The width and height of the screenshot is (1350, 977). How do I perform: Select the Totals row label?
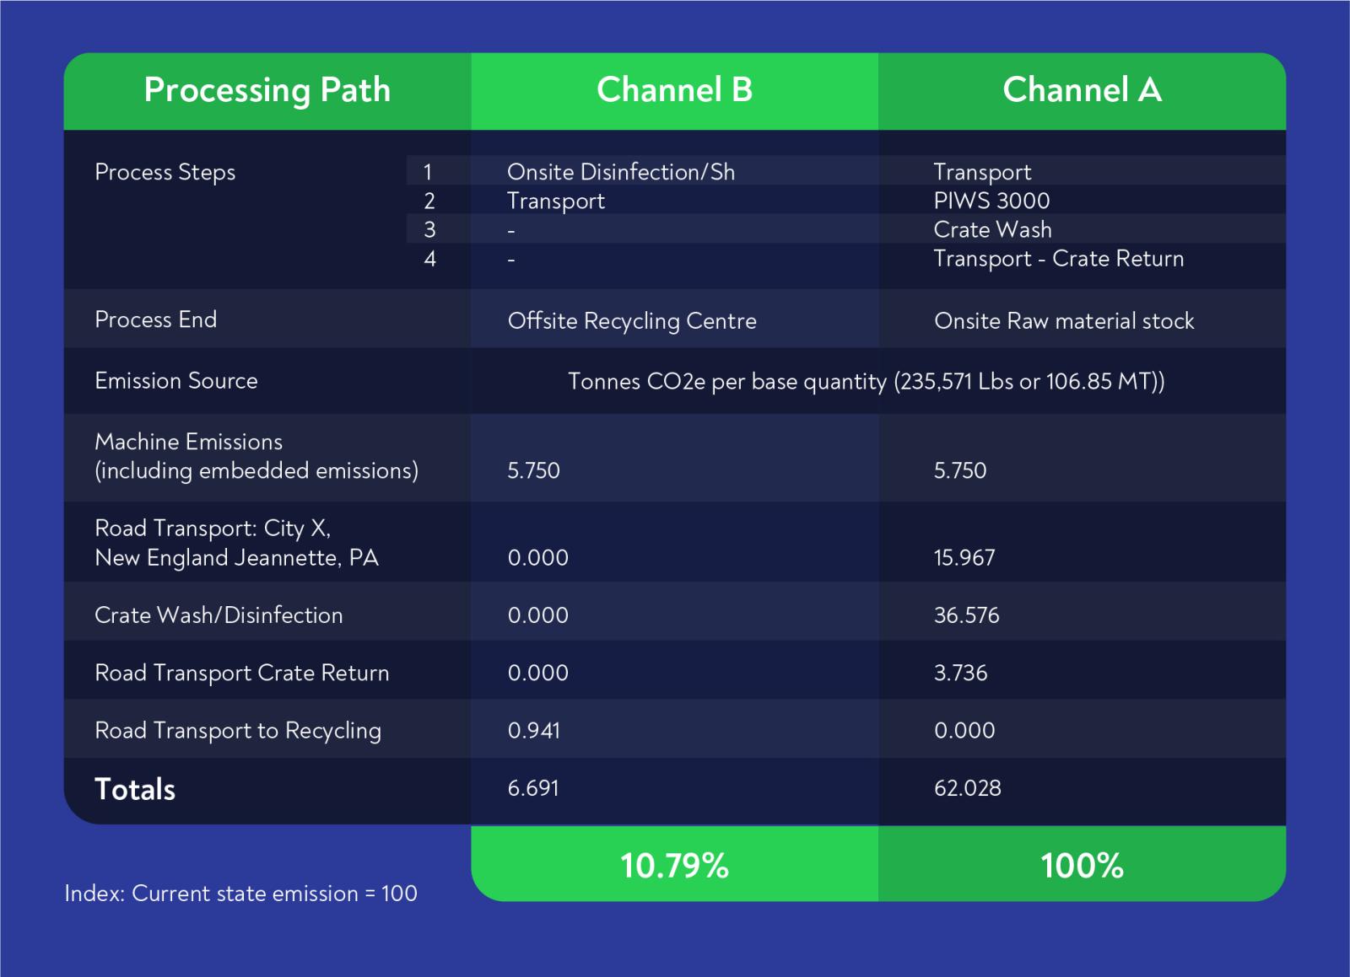click(x=135, y=790)
